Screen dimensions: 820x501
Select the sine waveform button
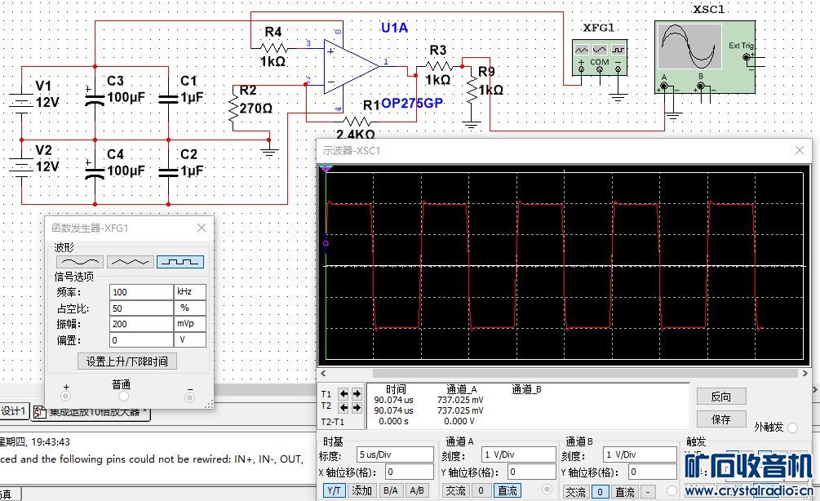pos(79,262)
